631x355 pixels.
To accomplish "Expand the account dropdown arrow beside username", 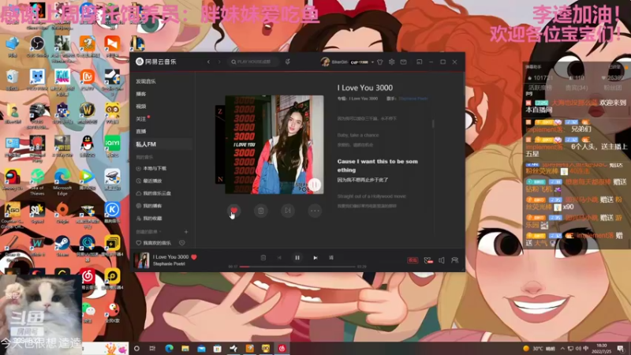I will tap(372, 62).
